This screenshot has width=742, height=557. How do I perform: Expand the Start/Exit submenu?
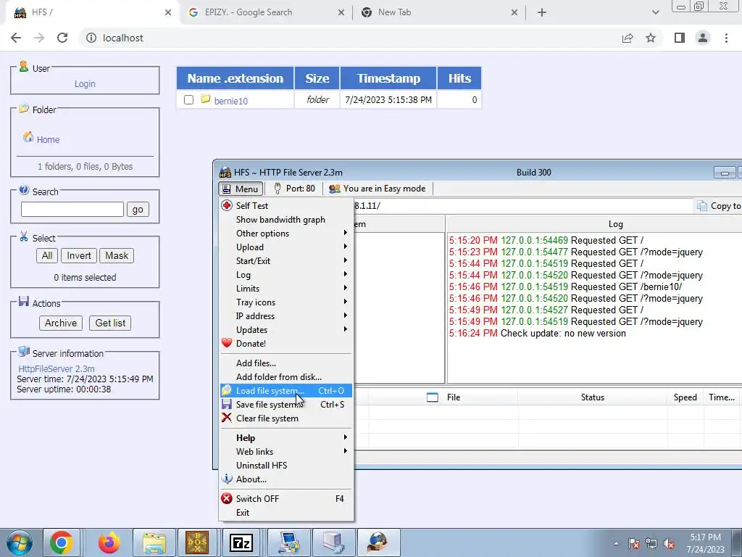285,261
